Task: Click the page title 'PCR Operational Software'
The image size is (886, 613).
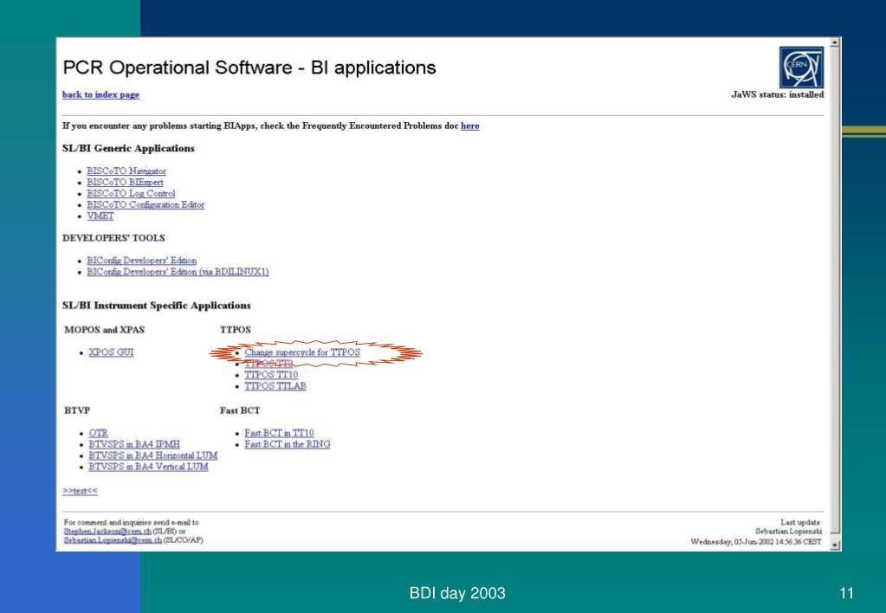Action: coord(177,68)
